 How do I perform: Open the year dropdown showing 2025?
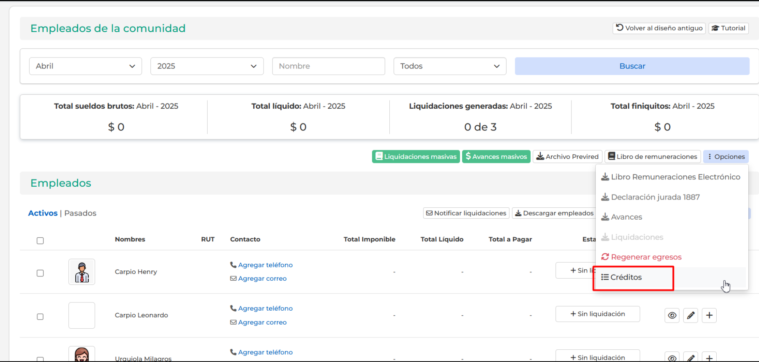tap(207, 66)
